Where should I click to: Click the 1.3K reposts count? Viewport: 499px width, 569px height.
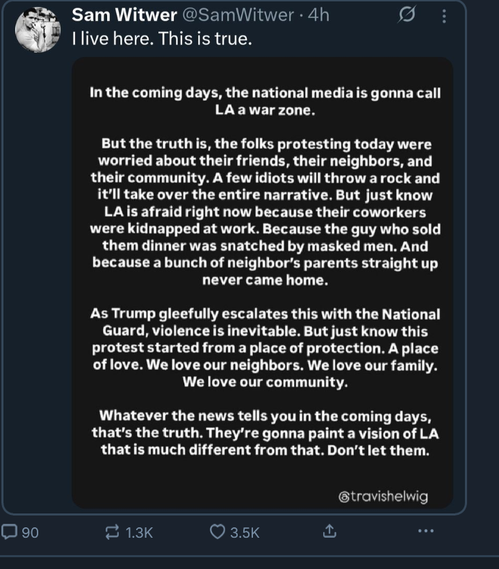139,533
